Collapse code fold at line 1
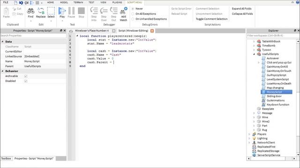The height and width of the screenshot is (168, 300). (x=77, y=36)
